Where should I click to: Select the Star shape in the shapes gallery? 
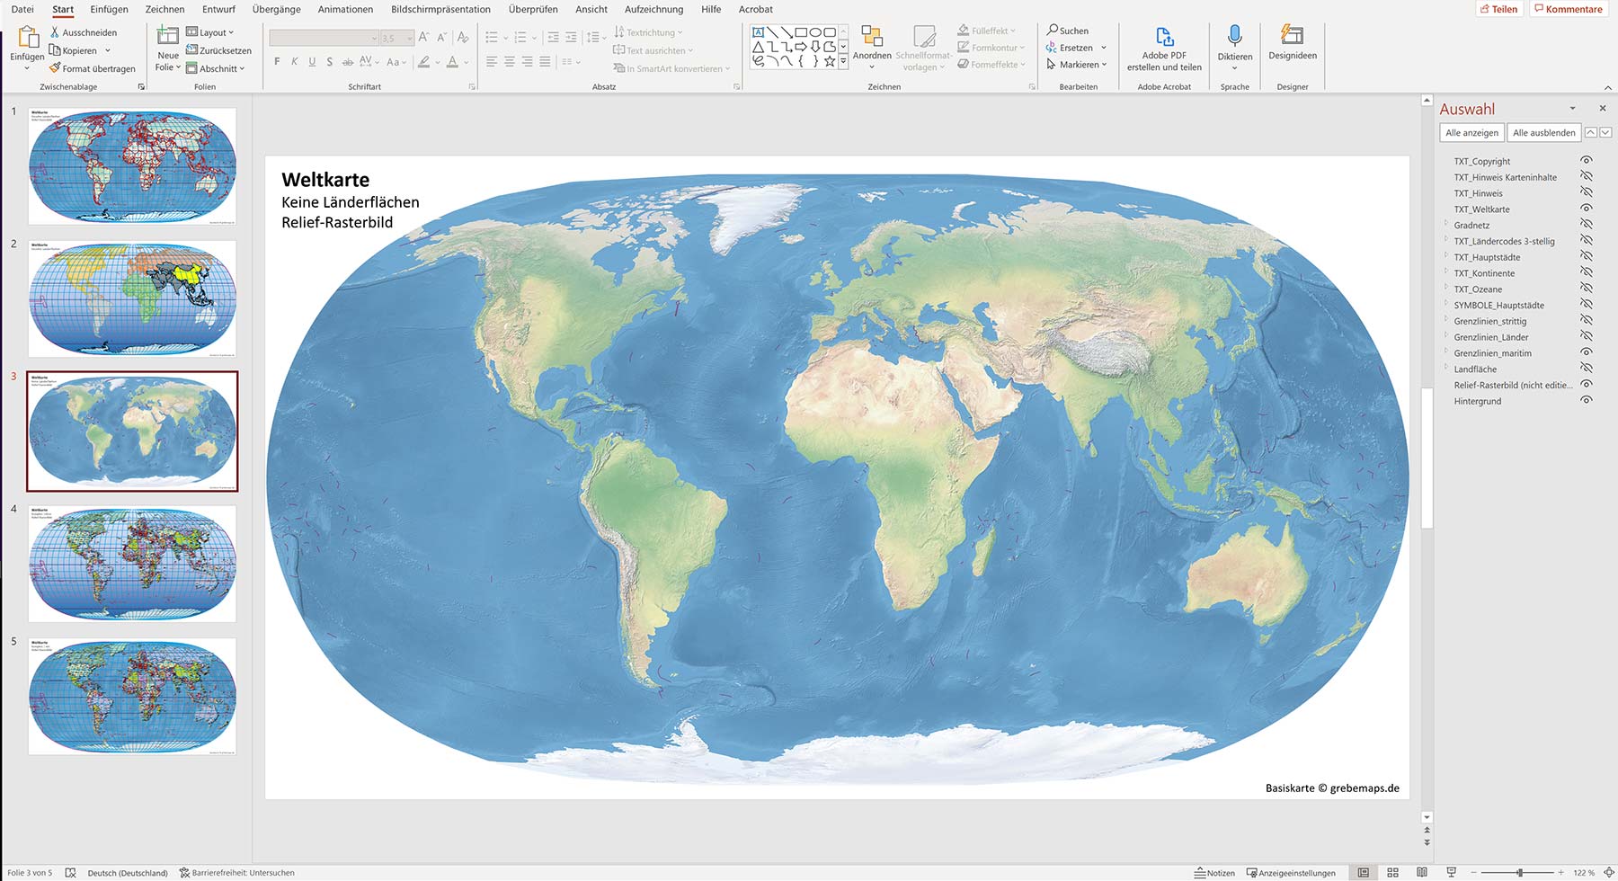click(829, 61)
